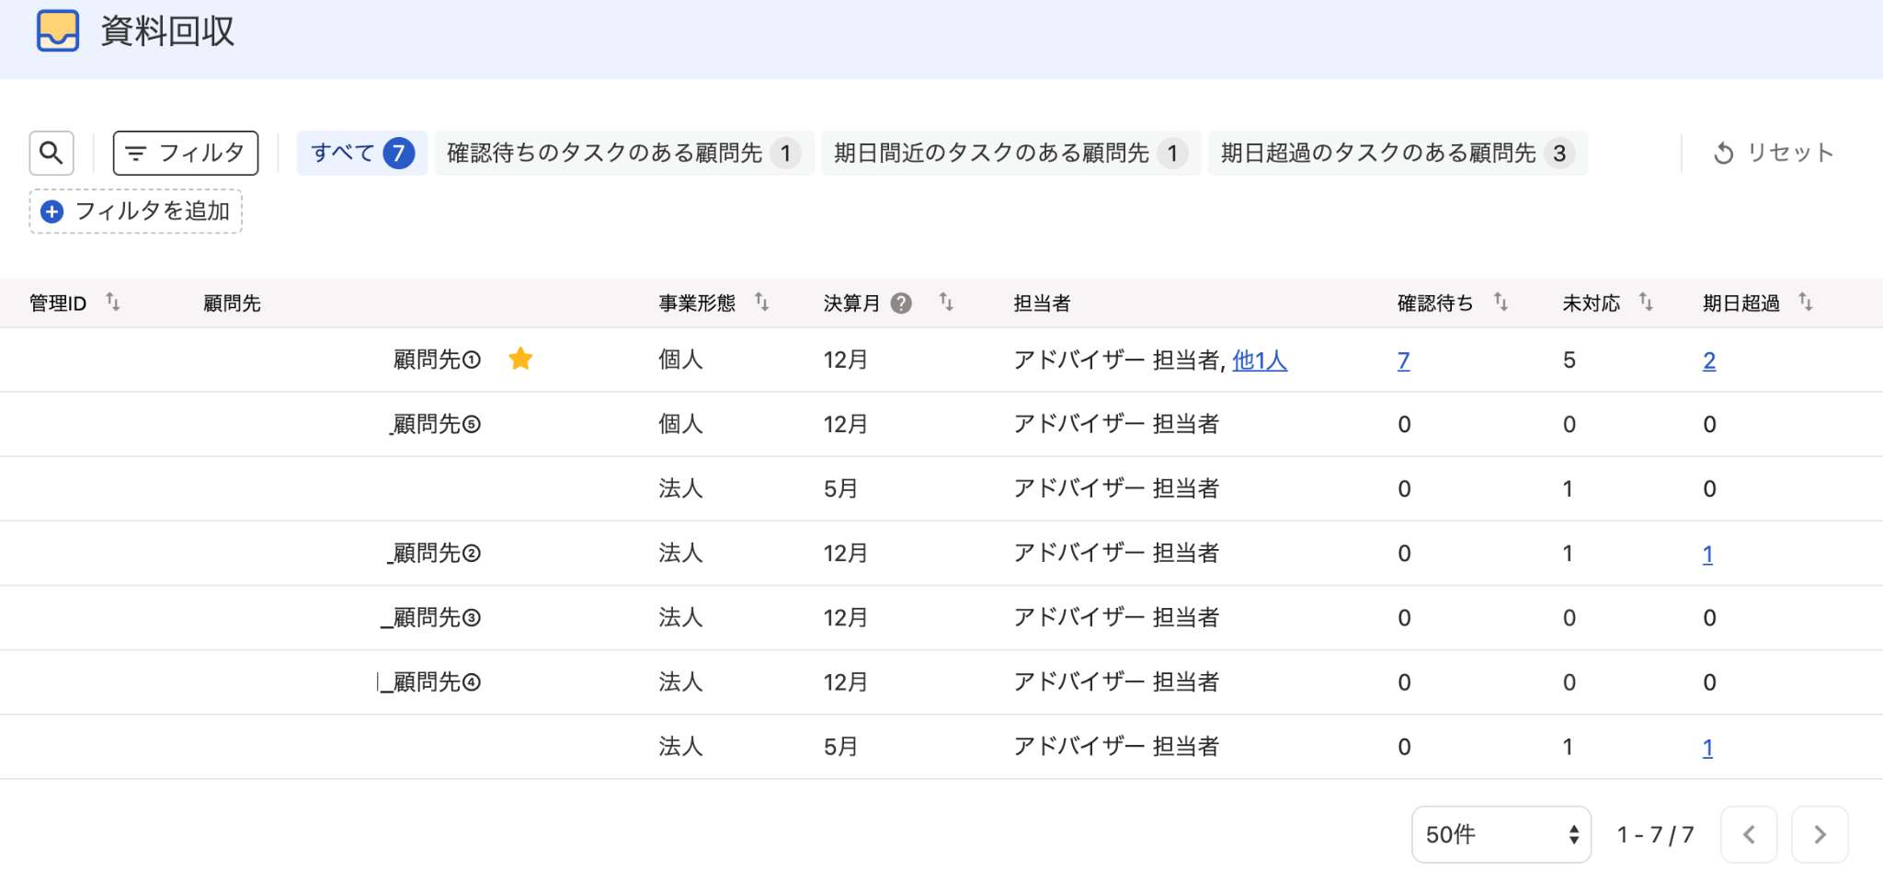This screenshot has width=1883, height=882.
Task: Click the 資料回収 app logo icon
Action: coord(58,31)
